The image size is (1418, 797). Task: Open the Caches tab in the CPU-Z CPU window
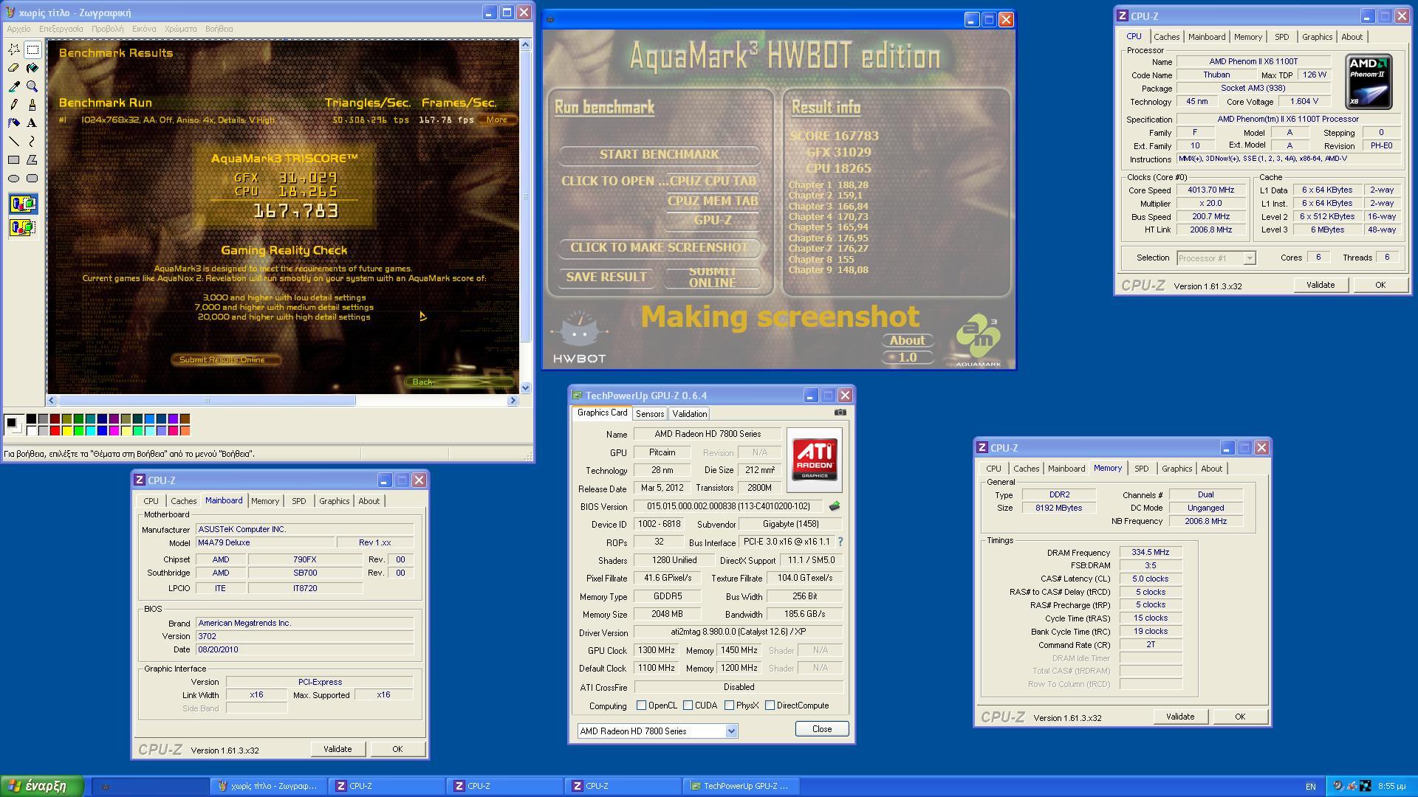1167,37
